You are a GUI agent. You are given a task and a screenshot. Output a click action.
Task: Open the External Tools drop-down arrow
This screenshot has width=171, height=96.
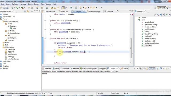tap(25, 8)
